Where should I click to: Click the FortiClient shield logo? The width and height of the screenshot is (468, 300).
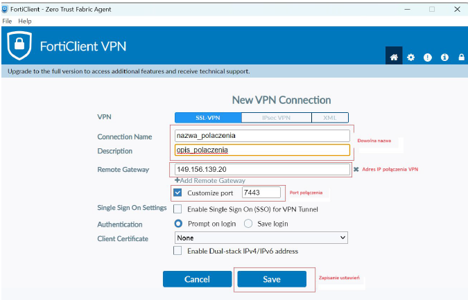click(x=19, y=46)
